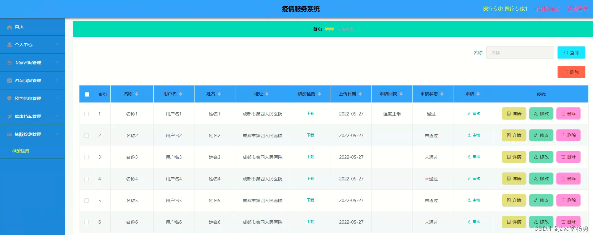Sort by 核酸检测 column using sort arrows
The height and width of the screenshot is (235, 593).
tap(320, 94)
